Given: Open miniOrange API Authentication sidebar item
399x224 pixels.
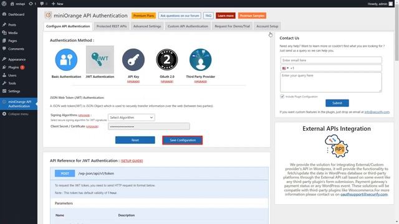Looking at the screenshot, I should coord(19,104).
